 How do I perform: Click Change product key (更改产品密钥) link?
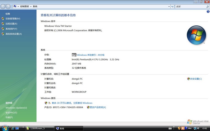point(98,107)
